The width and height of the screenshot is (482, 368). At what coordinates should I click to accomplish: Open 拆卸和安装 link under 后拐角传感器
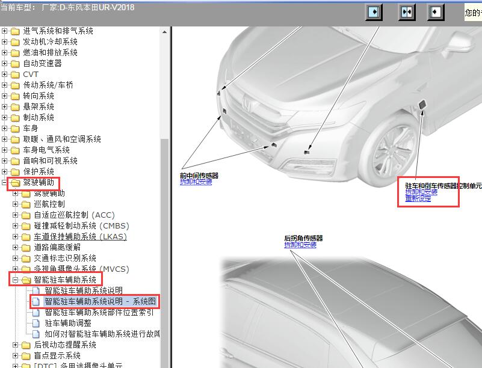(x=300, y=245)
